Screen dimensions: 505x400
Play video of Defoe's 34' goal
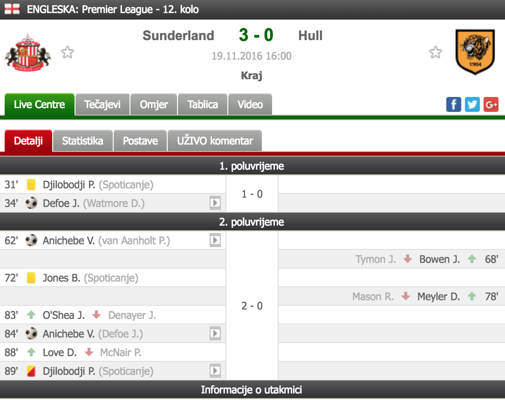point(215,203)
